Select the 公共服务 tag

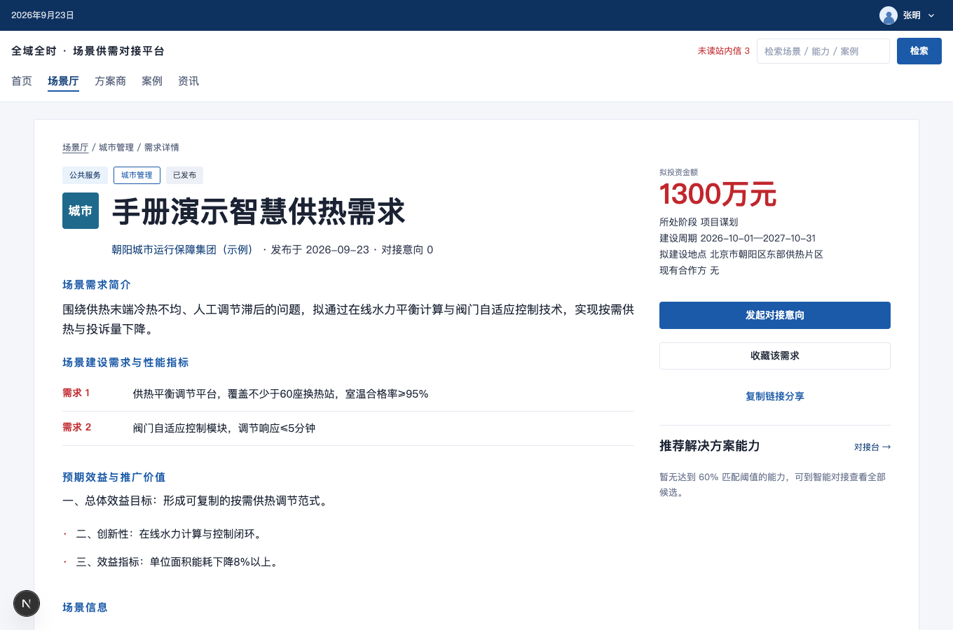(x=85, y=175)
